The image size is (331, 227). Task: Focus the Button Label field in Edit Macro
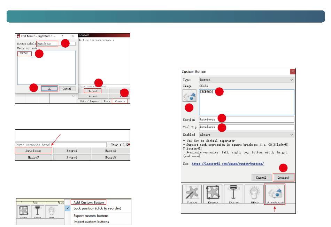(x=56, y=44)
